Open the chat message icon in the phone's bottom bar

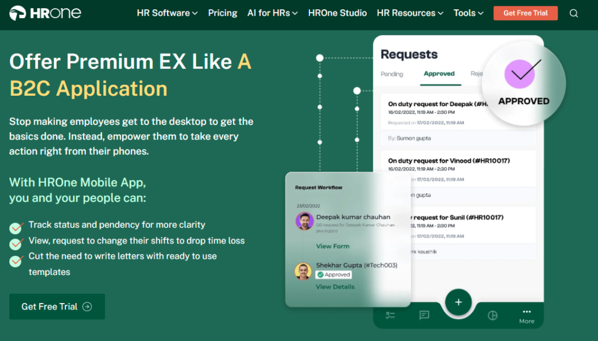click(424, 315)
